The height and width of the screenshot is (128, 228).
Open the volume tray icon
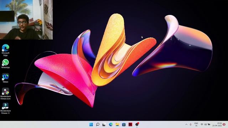205,124
